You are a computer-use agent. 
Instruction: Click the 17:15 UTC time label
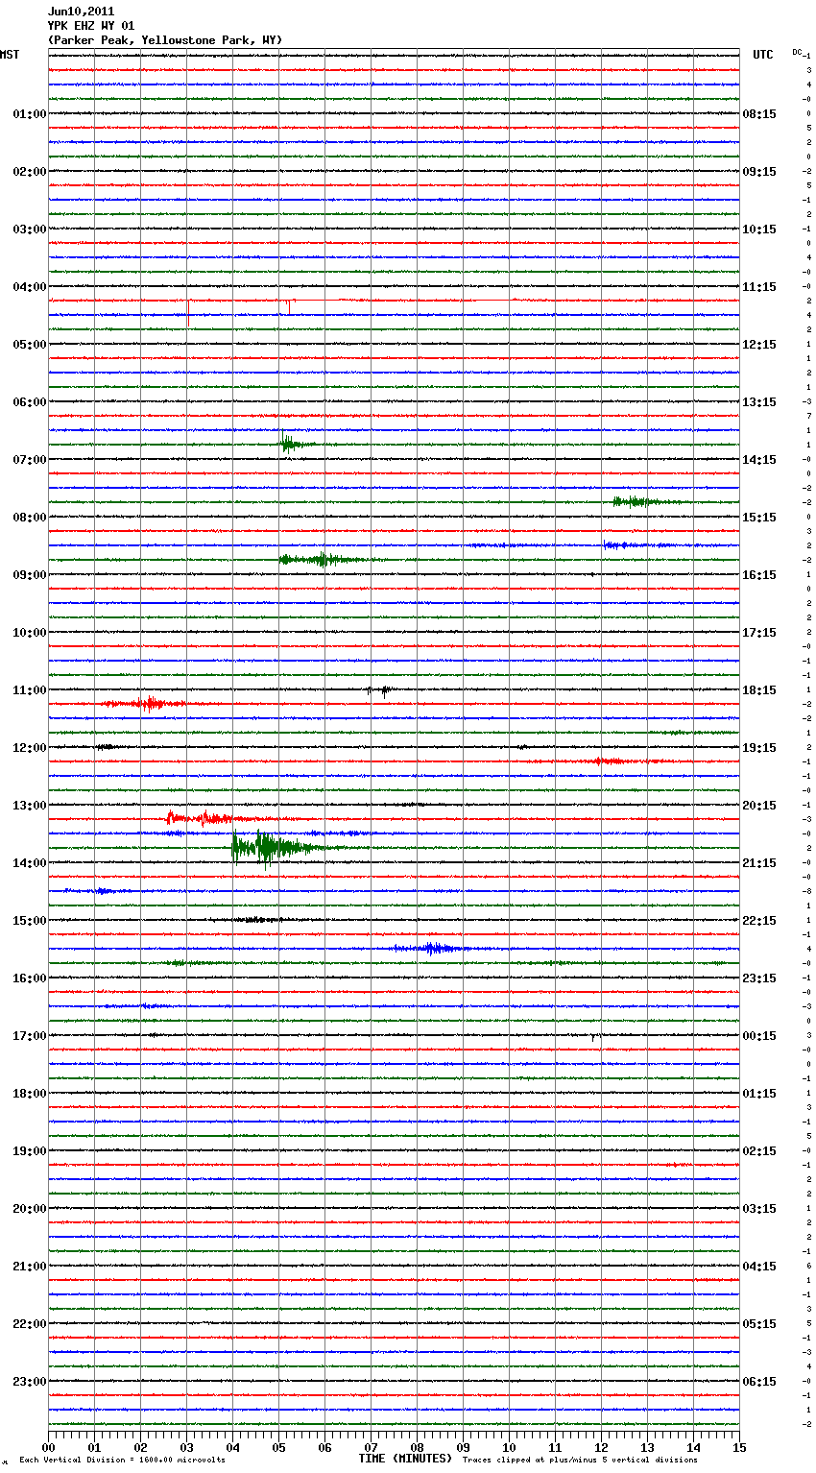pos(759,633)
